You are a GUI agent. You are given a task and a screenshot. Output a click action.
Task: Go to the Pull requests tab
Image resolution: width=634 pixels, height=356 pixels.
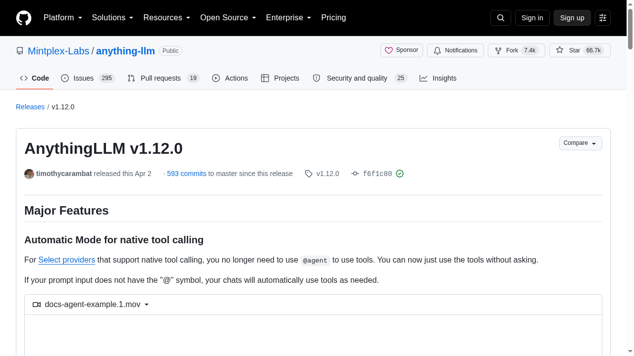tap(163, 78)
